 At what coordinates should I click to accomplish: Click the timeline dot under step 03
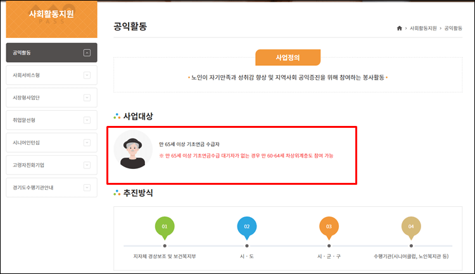pyautogui.click(x=329, y=246)
